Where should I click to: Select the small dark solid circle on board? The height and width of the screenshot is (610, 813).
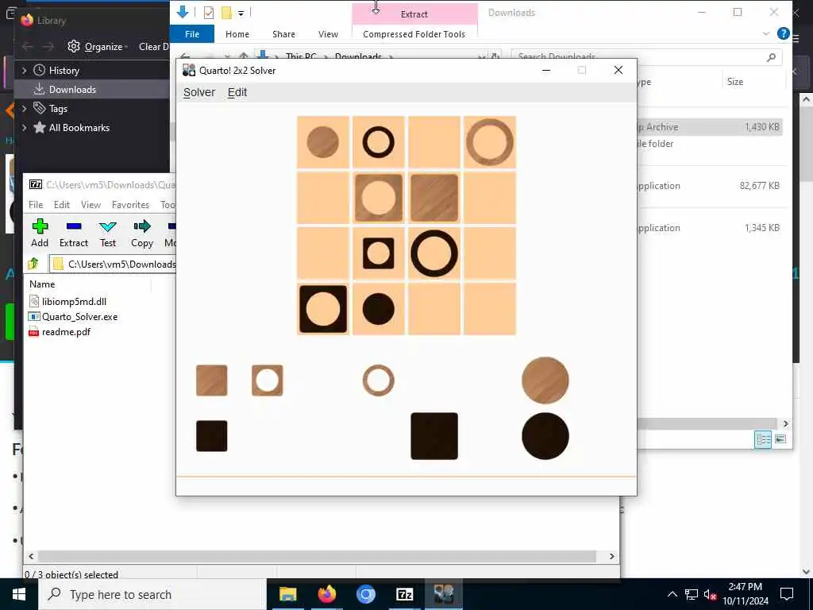pos(379,309)
